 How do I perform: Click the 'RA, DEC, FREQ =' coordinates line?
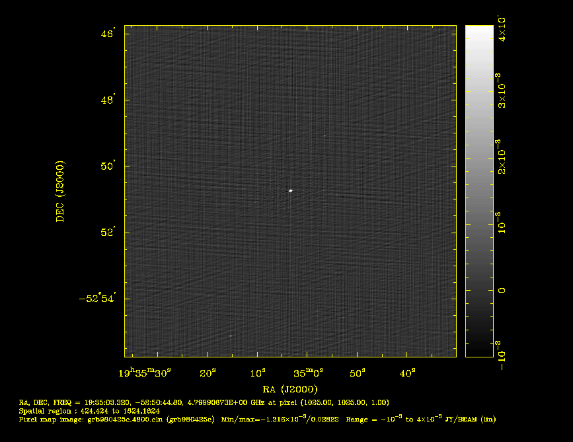204,402
